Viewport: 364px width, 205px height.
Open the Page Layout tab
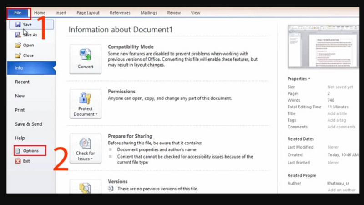pyautogui.click(x=88, y=13)
